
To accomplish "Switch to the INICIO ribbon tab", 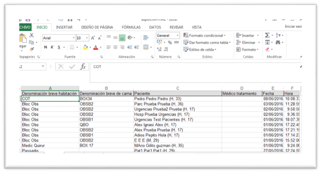I will (42, 27).
